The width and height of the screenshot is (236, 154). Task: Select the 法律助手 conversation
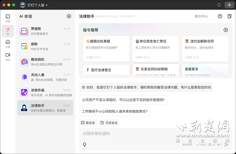click(x=45, y=108)
